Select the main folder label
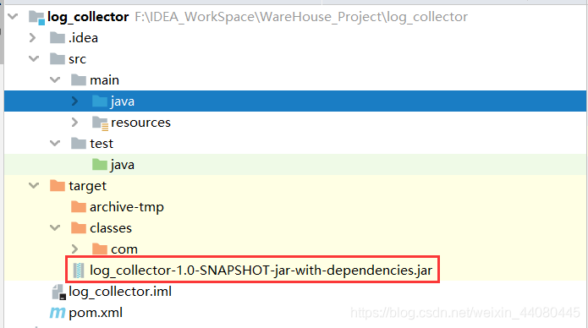 [104, 80]
